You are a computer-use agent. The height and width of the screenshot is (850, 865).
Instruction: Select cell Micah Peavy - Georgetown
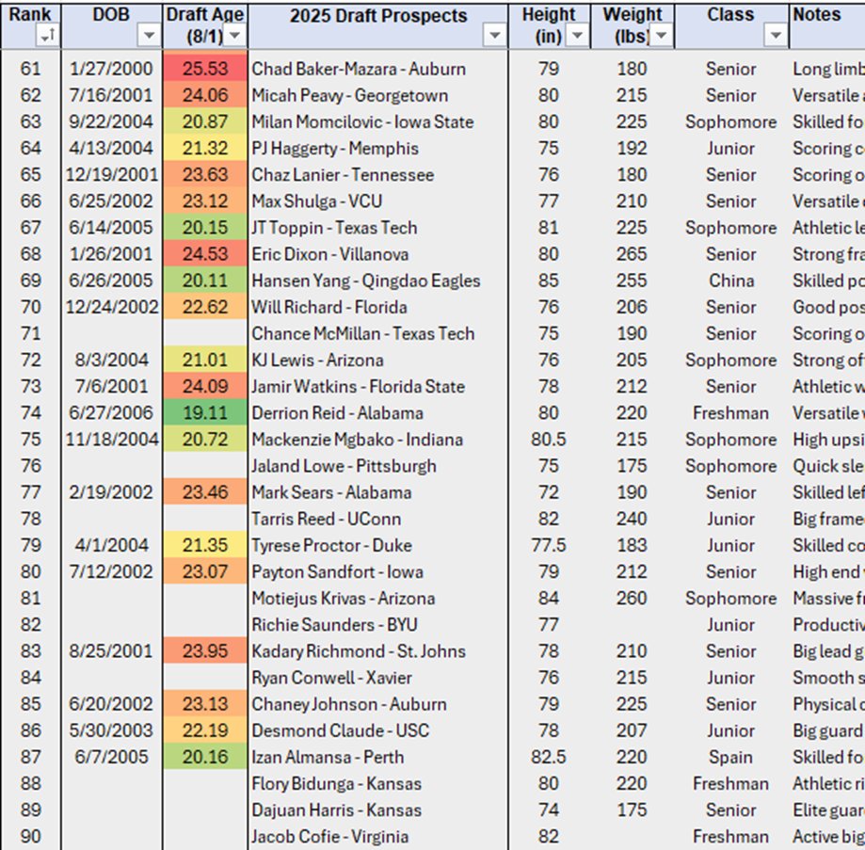point(377,95)
